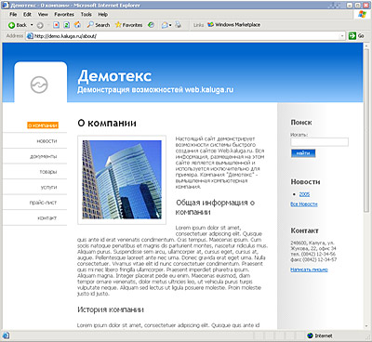Open the 'документы' navigation link
This screenshot has width=372, height=342.
pos(44,156)
